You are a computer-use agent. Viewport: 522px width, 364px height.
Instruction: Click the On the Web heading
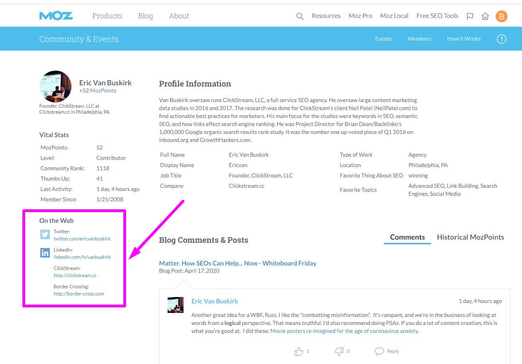[x=57, y=220]
